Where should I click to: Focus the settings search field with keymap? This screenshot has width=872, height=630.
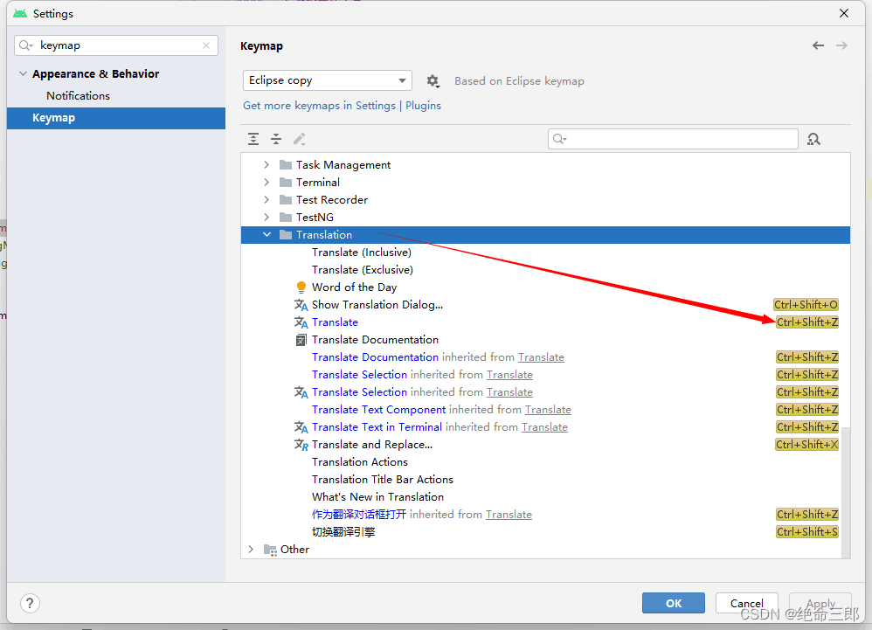116,45
